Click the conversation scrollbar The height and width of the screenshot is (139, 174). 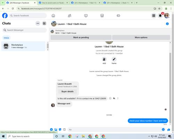tap(170, 88)
